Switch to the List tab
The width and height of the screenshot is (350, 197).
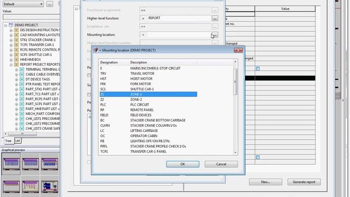[17, 141]
